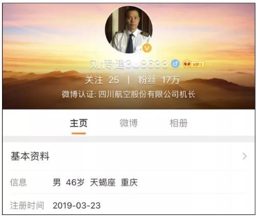Click the 信息 label
Viewport: 256px width, 216px height.
tap(18, 182)
